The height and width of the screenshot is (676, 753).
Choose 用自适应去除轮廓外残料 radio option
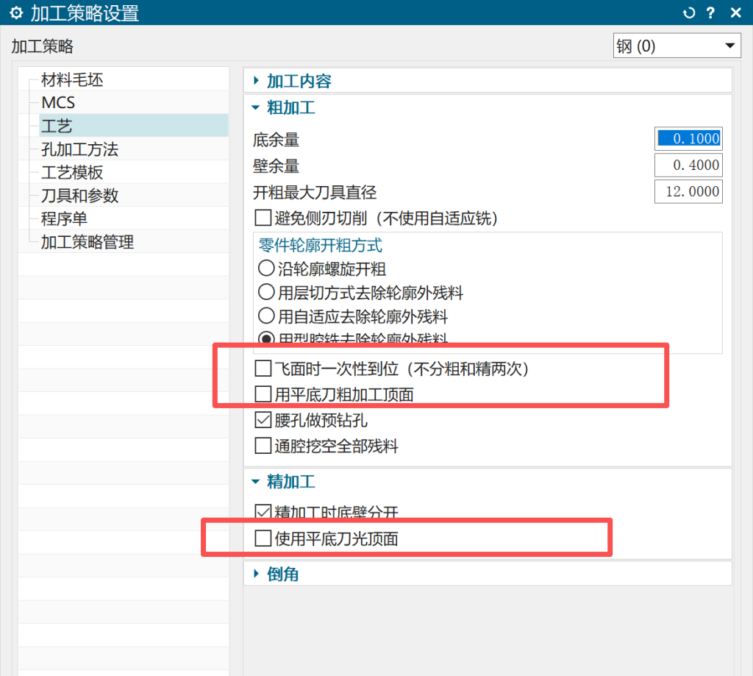266,316
